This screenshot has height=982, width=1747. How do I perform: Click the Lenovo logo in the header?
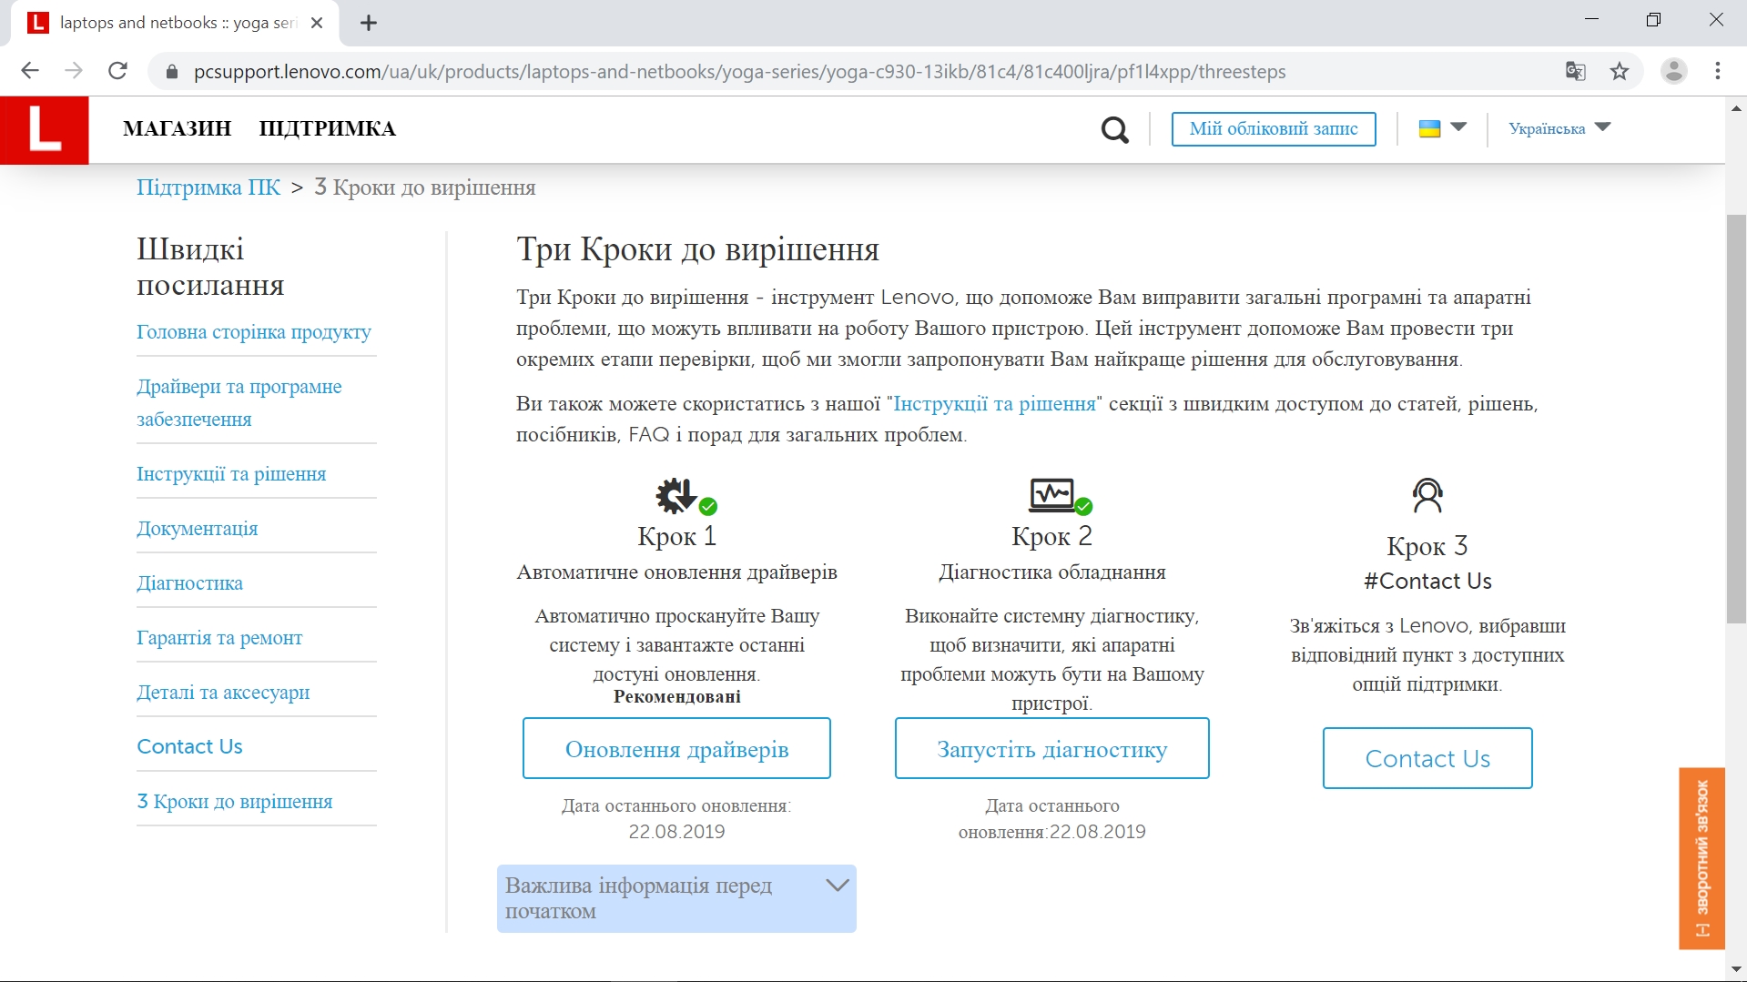[x=45, y=130]
